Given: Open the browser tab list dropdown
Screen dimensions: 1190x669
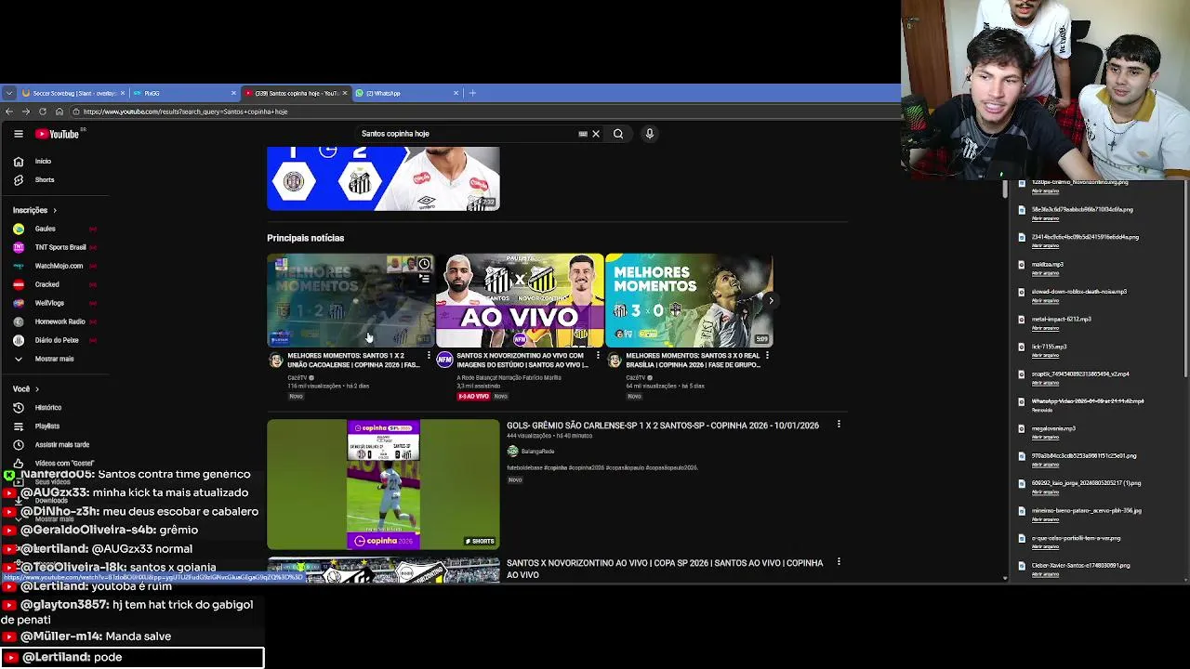Looking at the screenshot, I should pyautogui.click(x=8, y=93).
